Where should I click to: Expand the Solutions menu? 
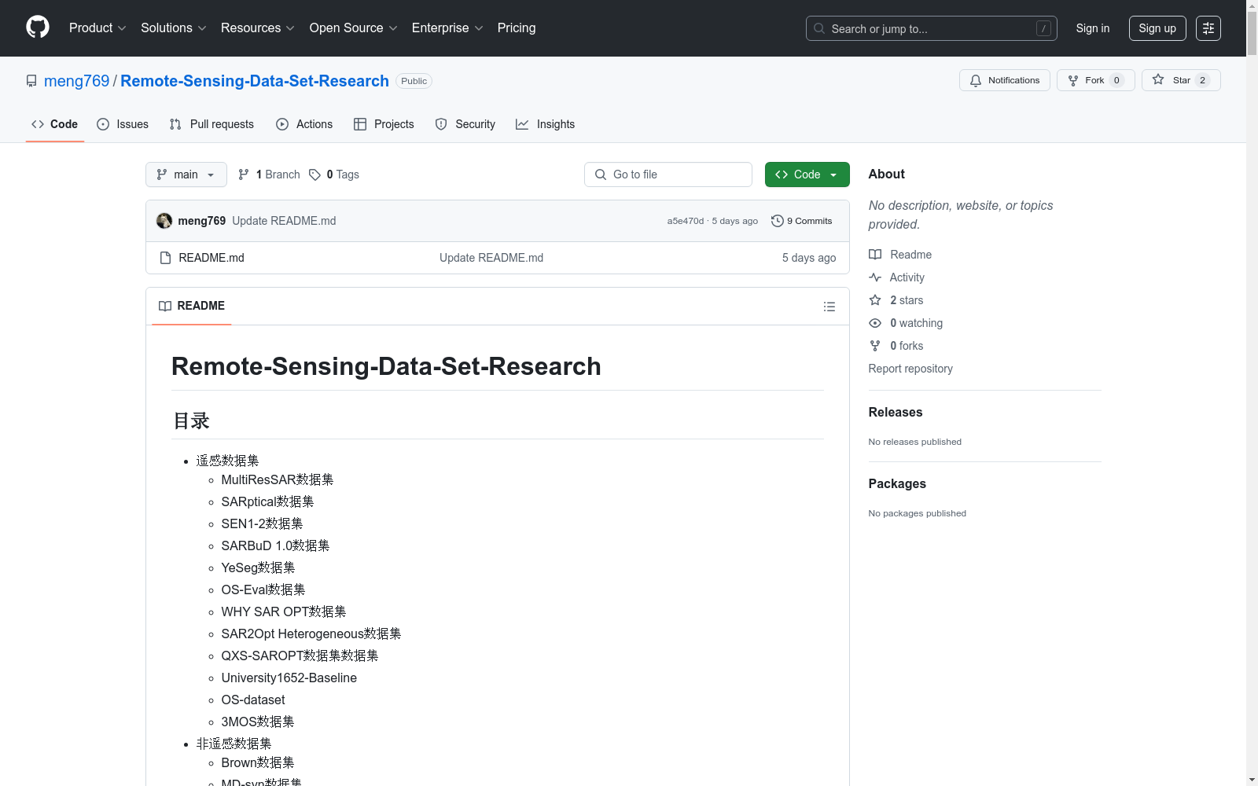pos(174,28)
